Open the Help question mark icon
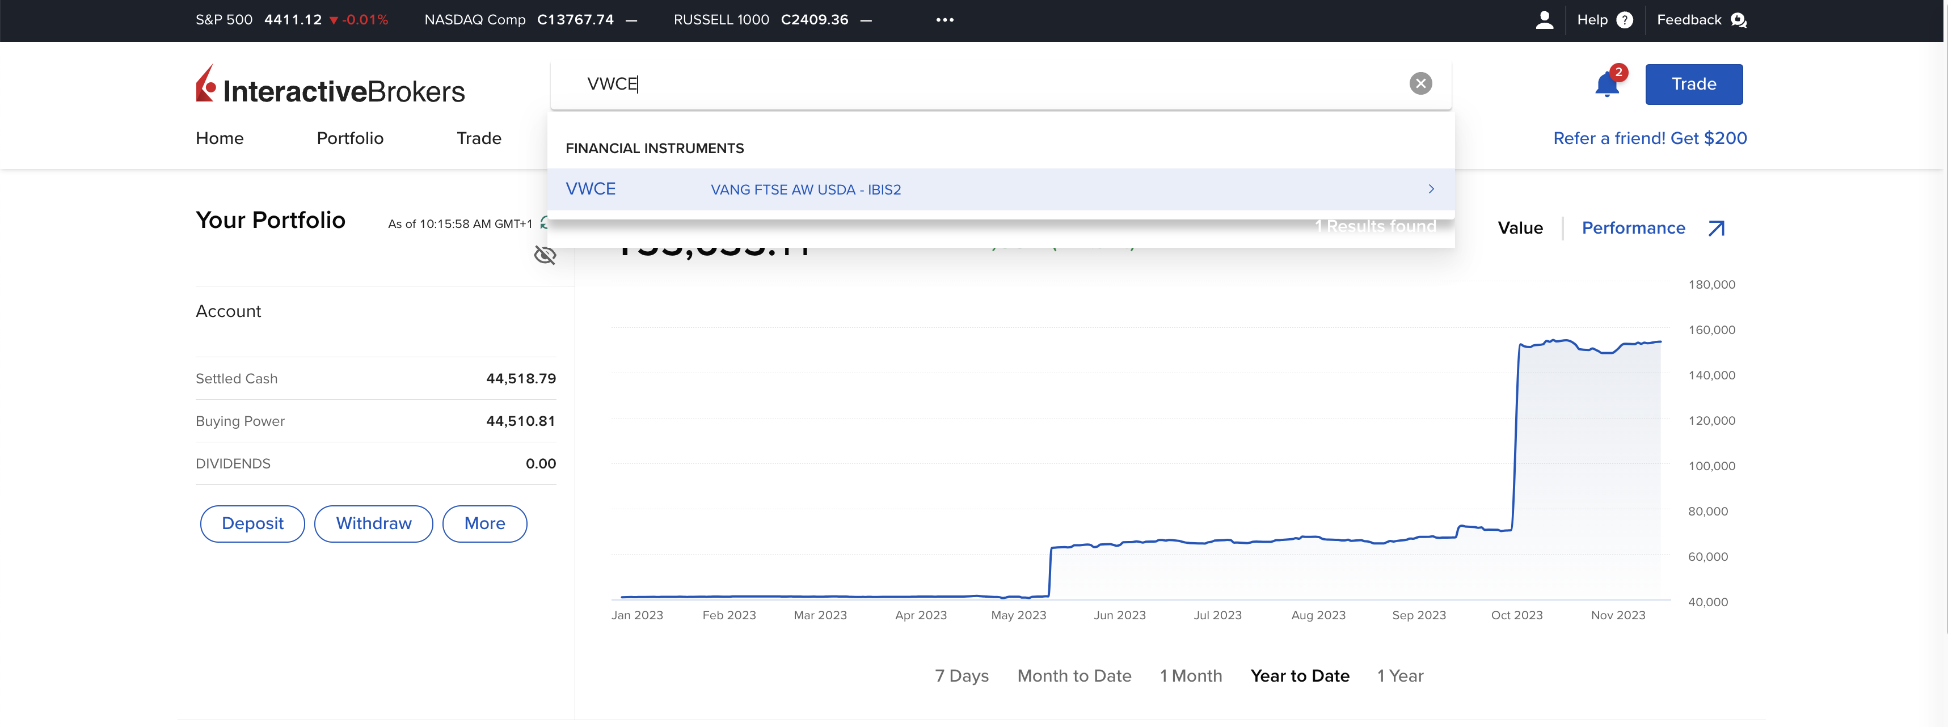 tap(1624, 20)
